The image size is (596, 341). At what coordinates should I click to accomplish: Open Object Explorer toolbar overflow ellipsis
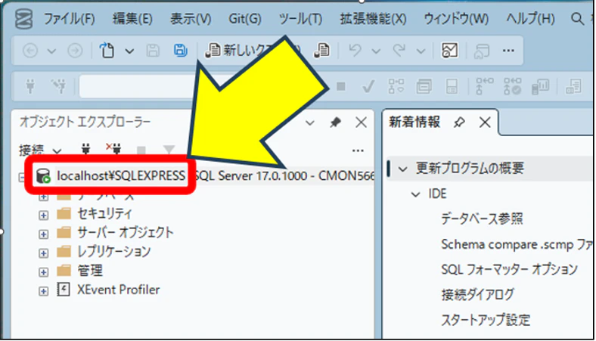(x=358, y=150)
